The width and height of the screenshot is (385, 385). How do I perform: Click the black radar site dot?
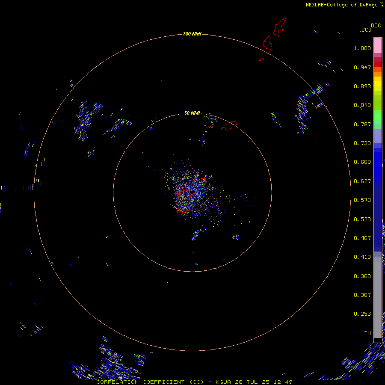coord(193,191)
